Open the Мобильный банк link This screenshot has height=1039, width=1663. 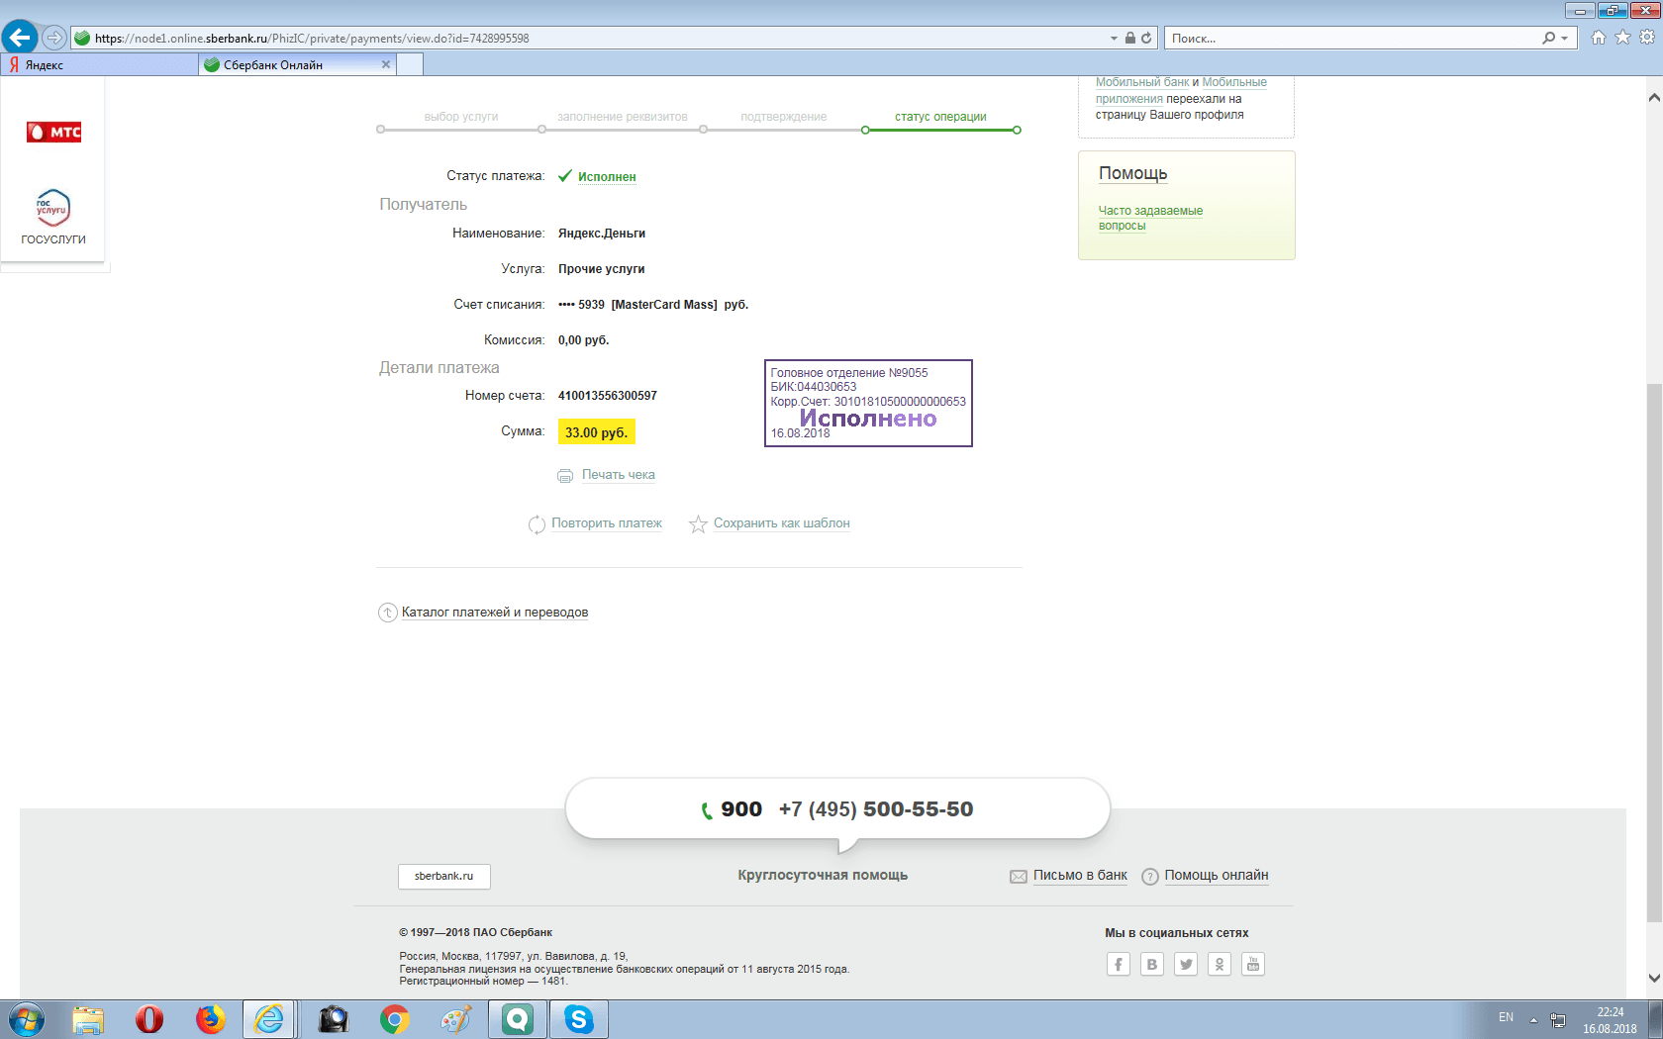tap(1142, 83)
